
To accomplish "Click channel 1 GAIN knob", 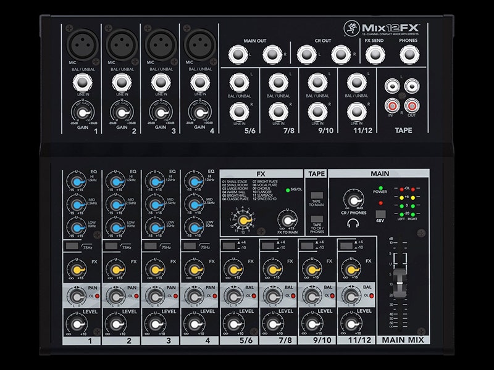I will [x=82, y=113].
